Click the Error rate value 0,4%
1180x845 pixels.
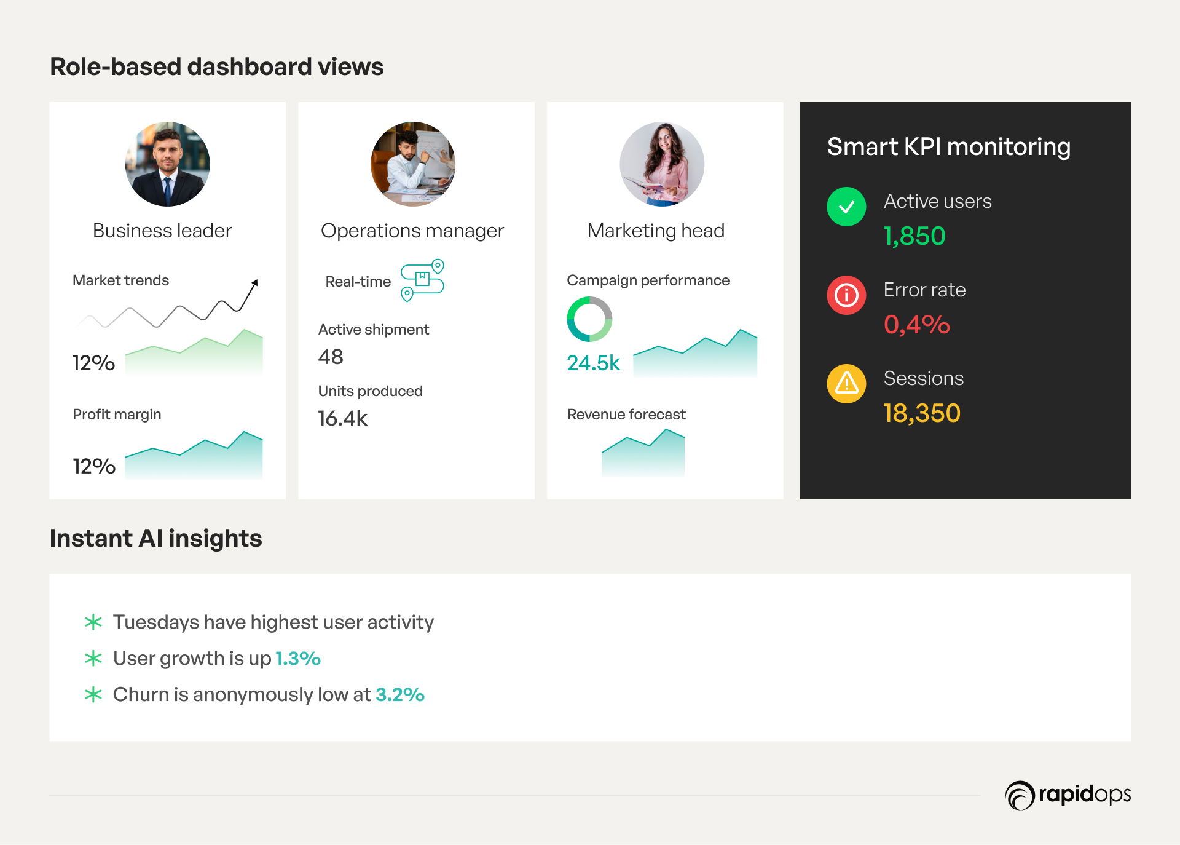pyautogui.click(x=917, y=325)
